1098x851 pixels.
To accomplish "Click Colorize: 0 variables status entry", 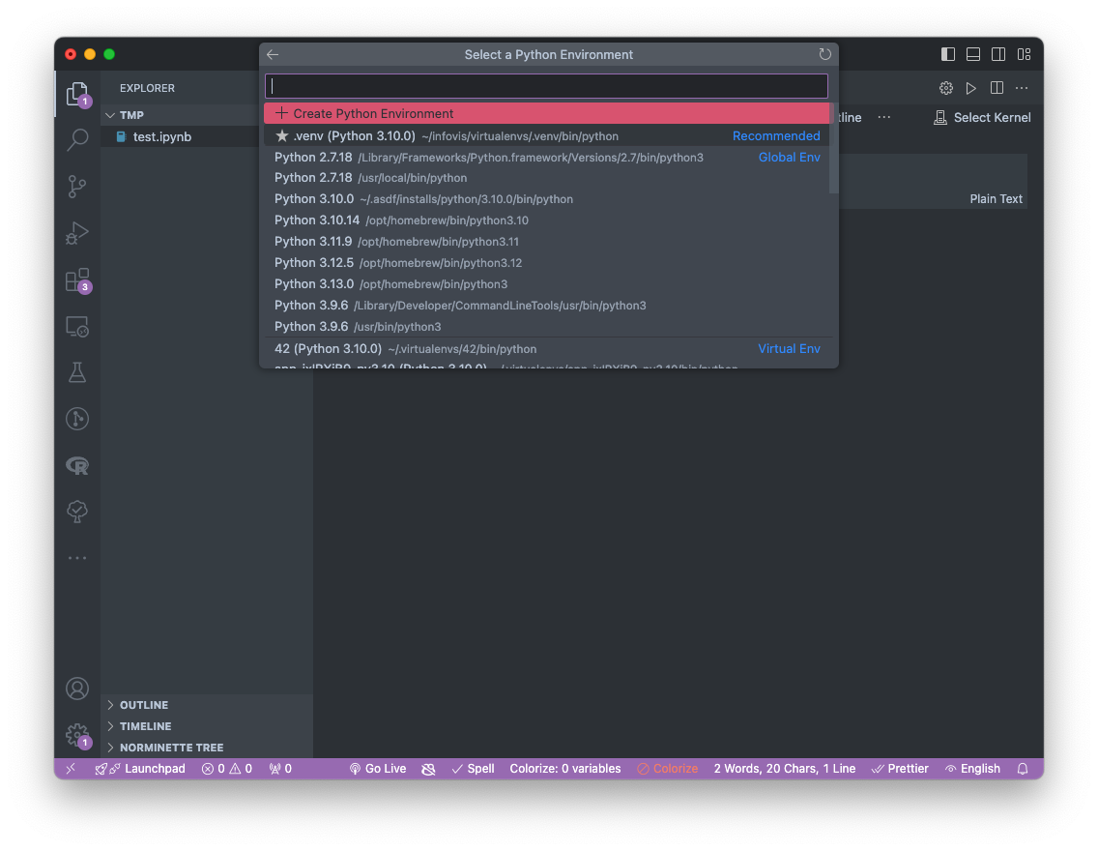I will tap(565, 769).
